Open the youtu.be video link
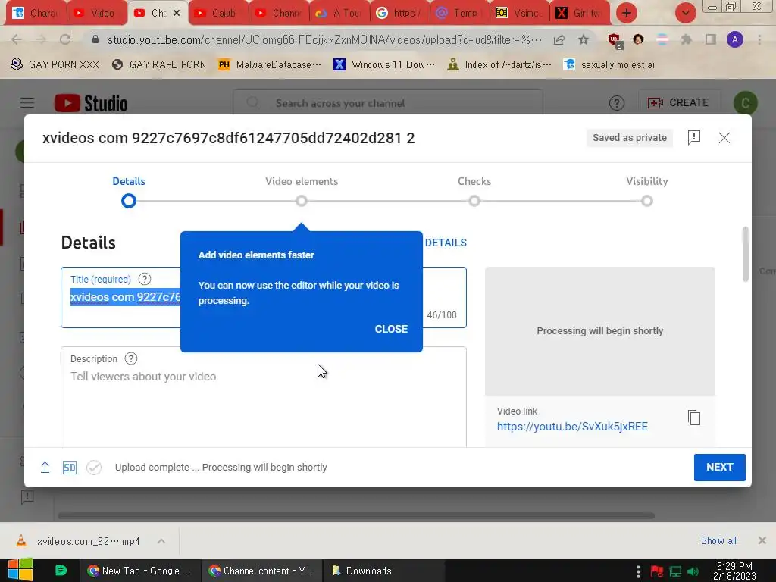The height and width of the screenshot is (582, 776). tap(572, 427)
